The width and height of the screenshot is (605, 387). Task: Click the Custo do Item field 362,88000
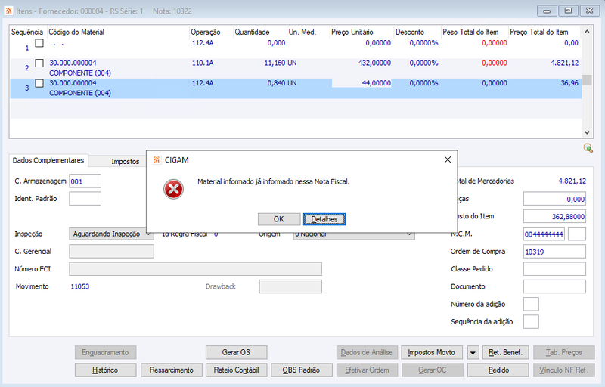554,216
